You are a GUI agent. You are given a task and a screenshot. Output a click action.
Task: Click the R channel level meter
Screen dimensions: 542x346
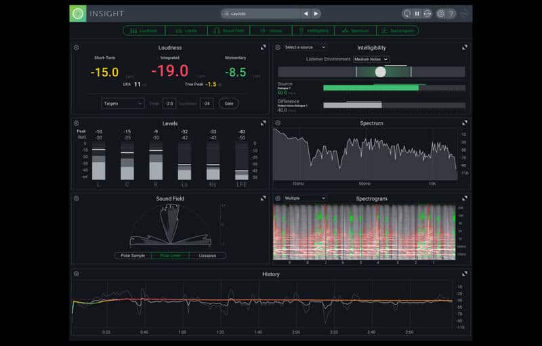click(156, 160)
